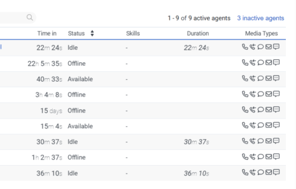Click message icon in 15 days row
This screenshot has width=296, height=189.
(x=277, y=110)
